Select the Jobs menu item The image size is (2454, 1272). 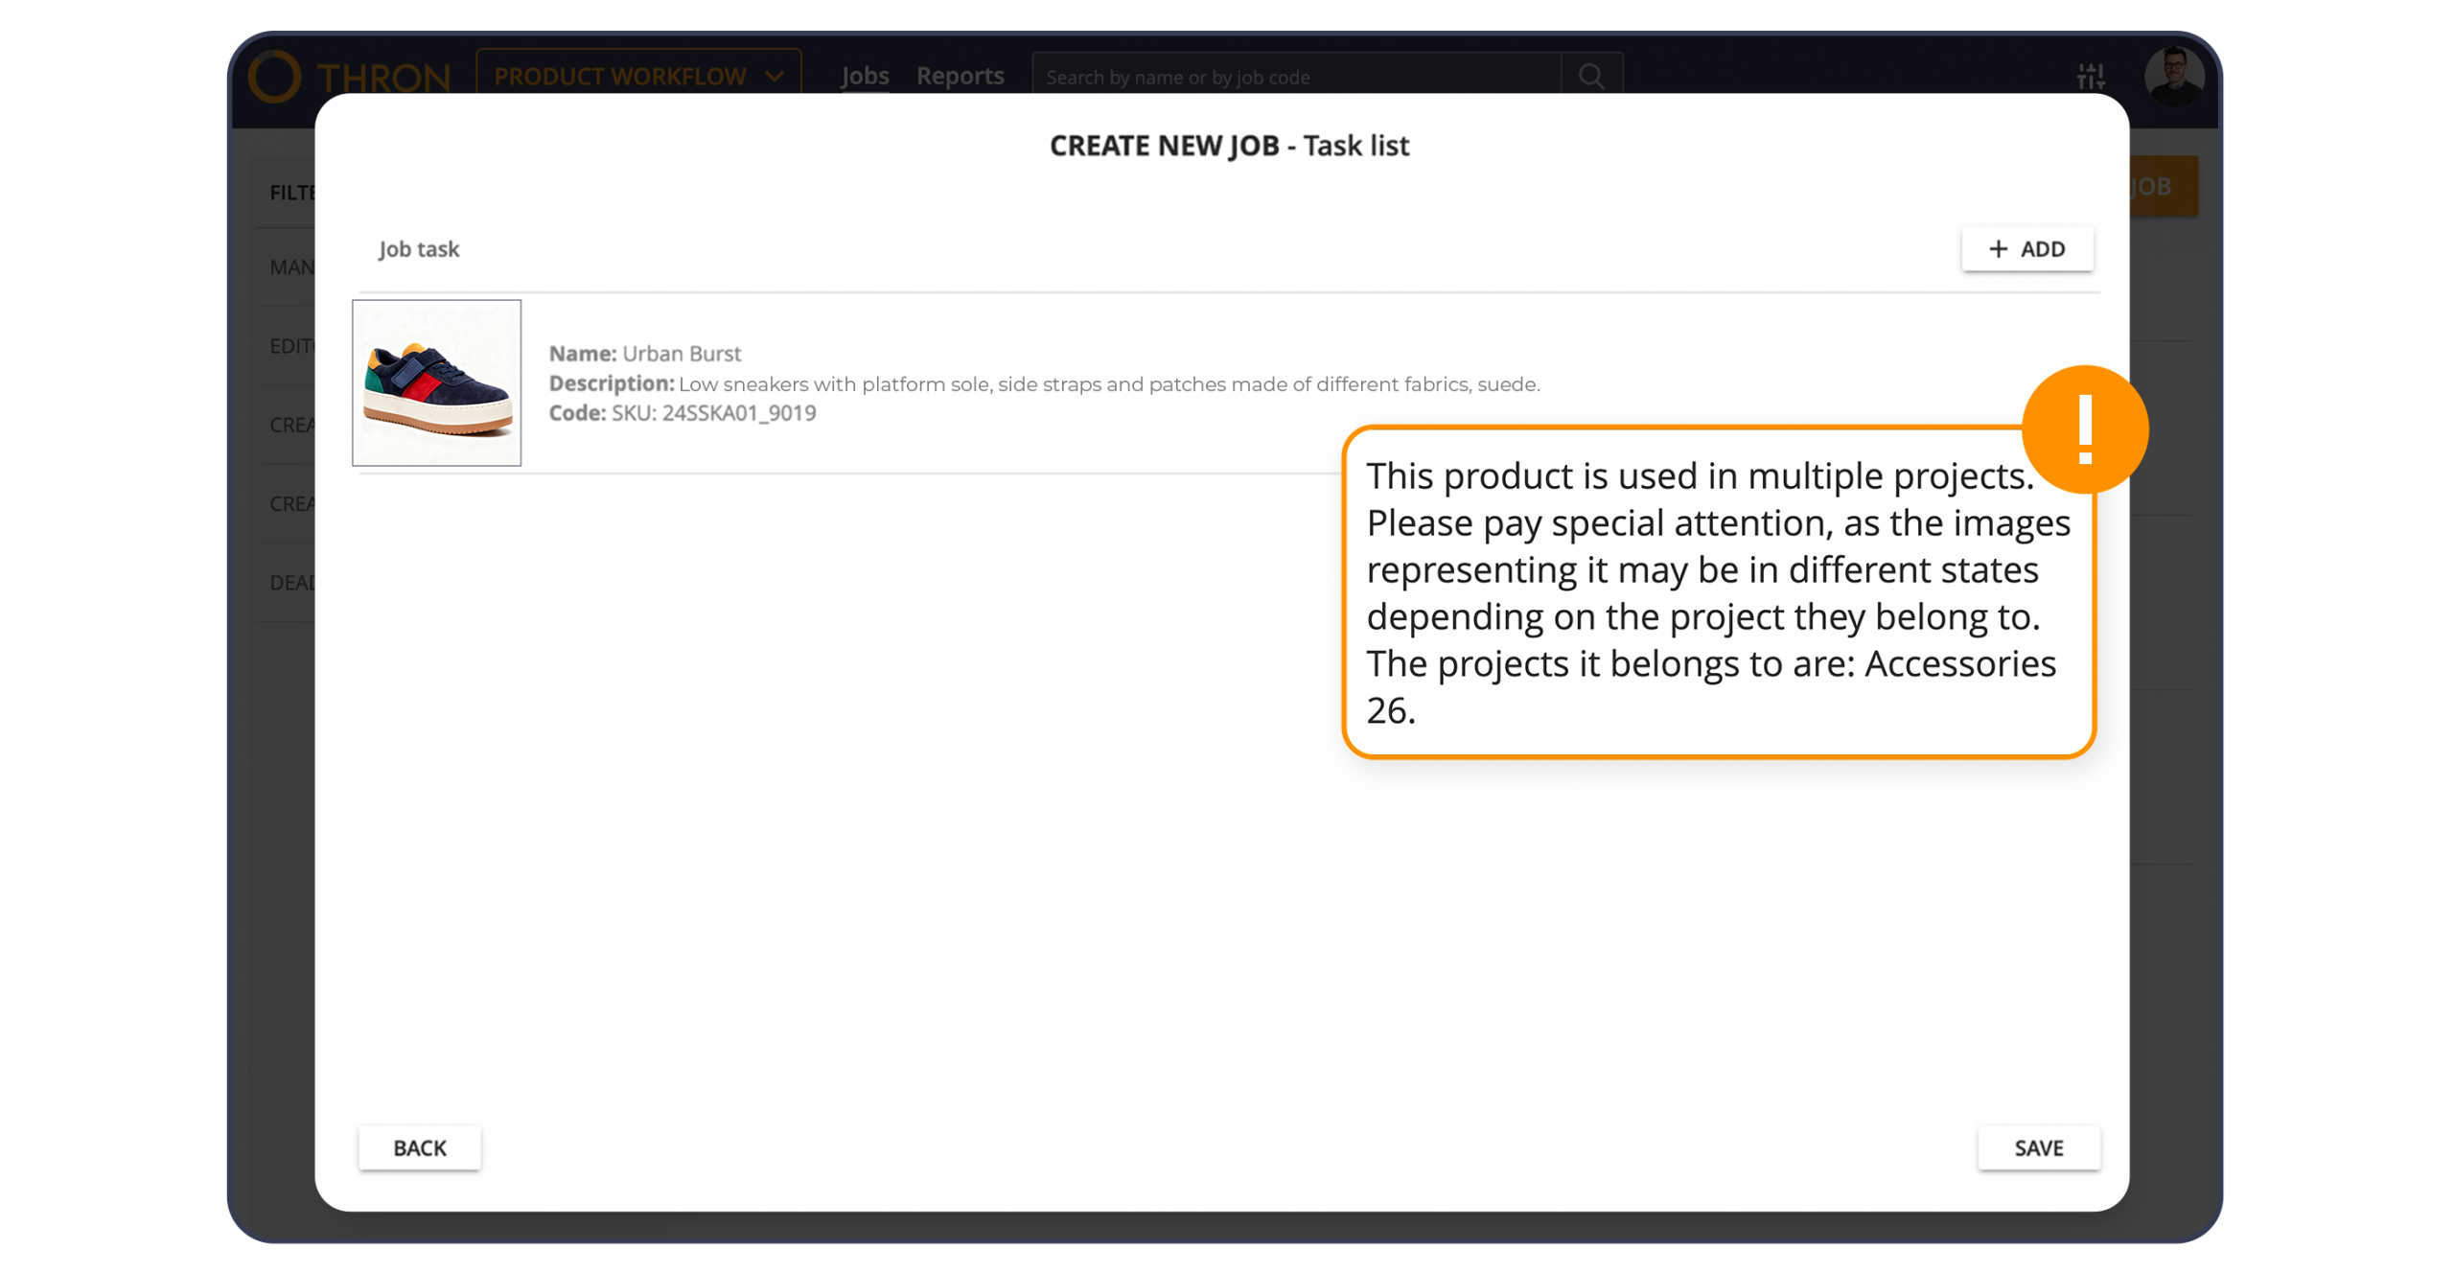click(864, 76)
